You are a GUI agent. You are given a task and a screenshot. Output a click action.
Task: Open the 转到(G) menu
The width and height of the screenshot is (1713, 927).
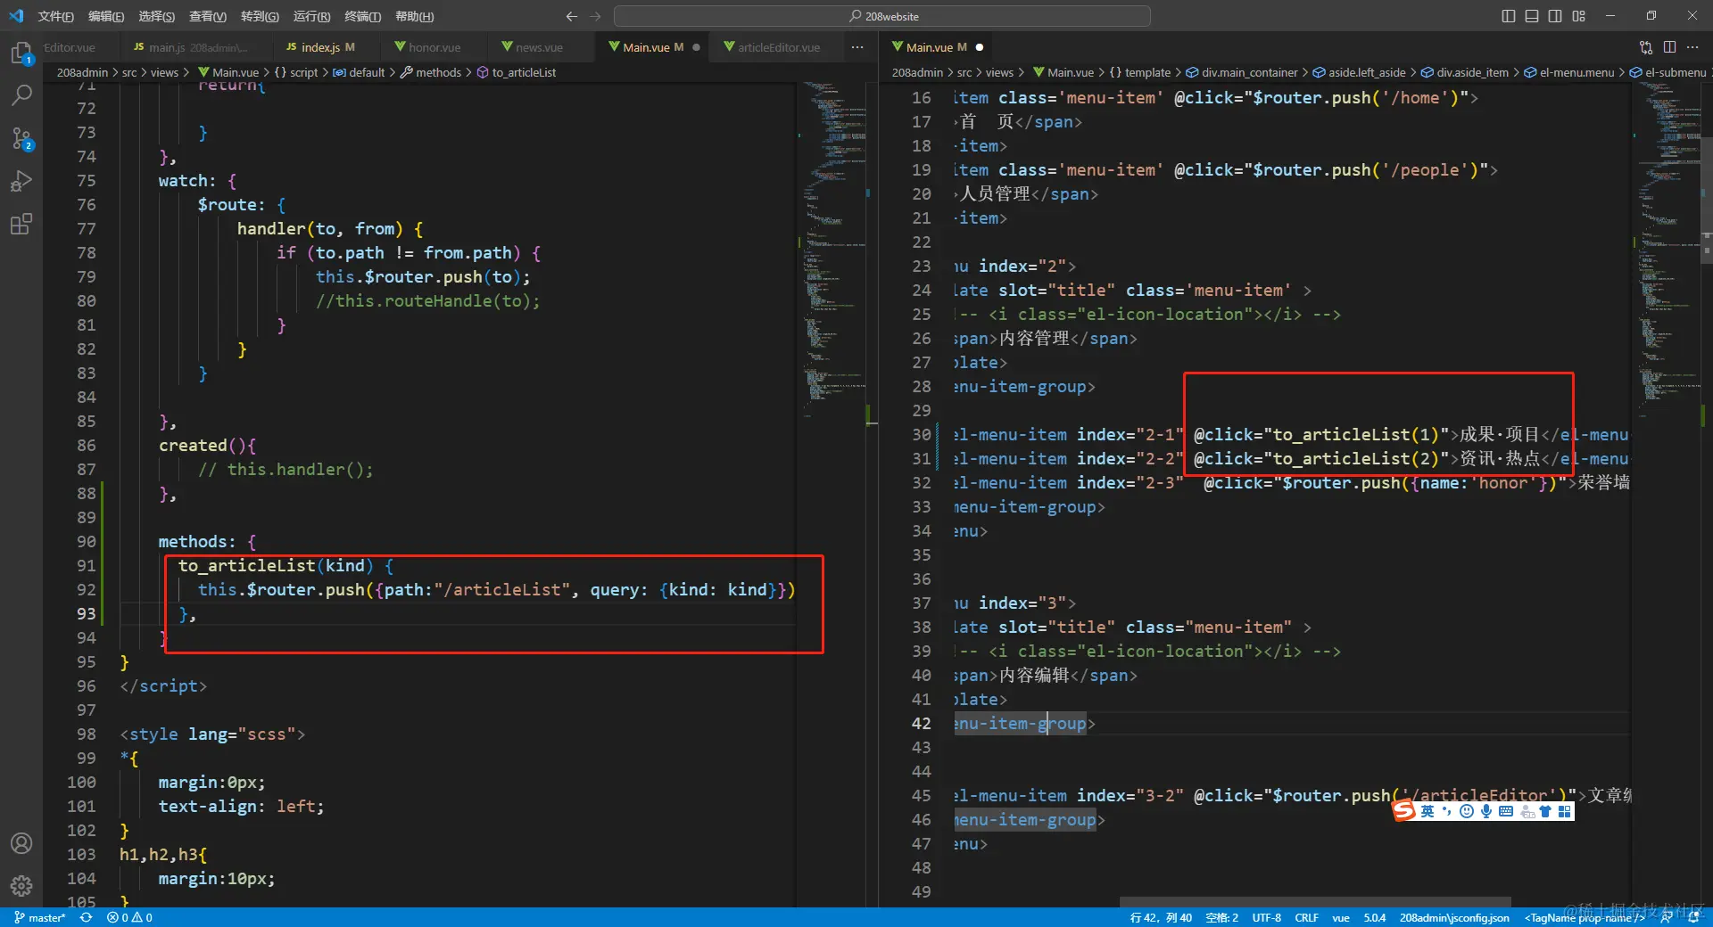coord(260,16)
